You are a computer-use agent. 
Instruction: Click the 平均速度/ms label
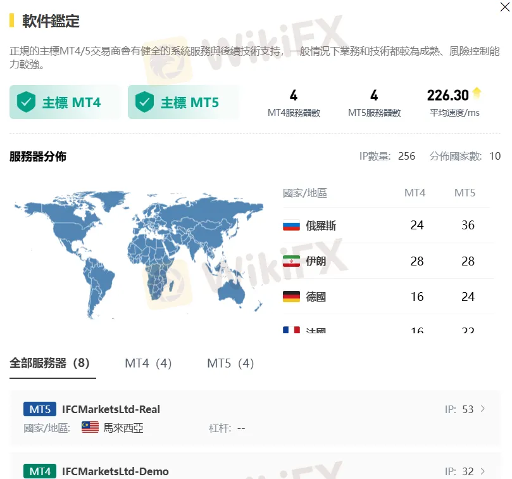tap(454, 113)
